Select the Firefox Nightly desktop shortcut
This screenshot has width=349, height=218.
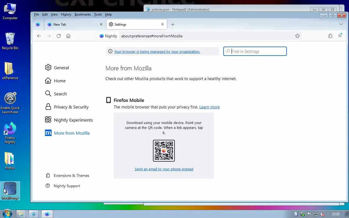tap(10, 133)
